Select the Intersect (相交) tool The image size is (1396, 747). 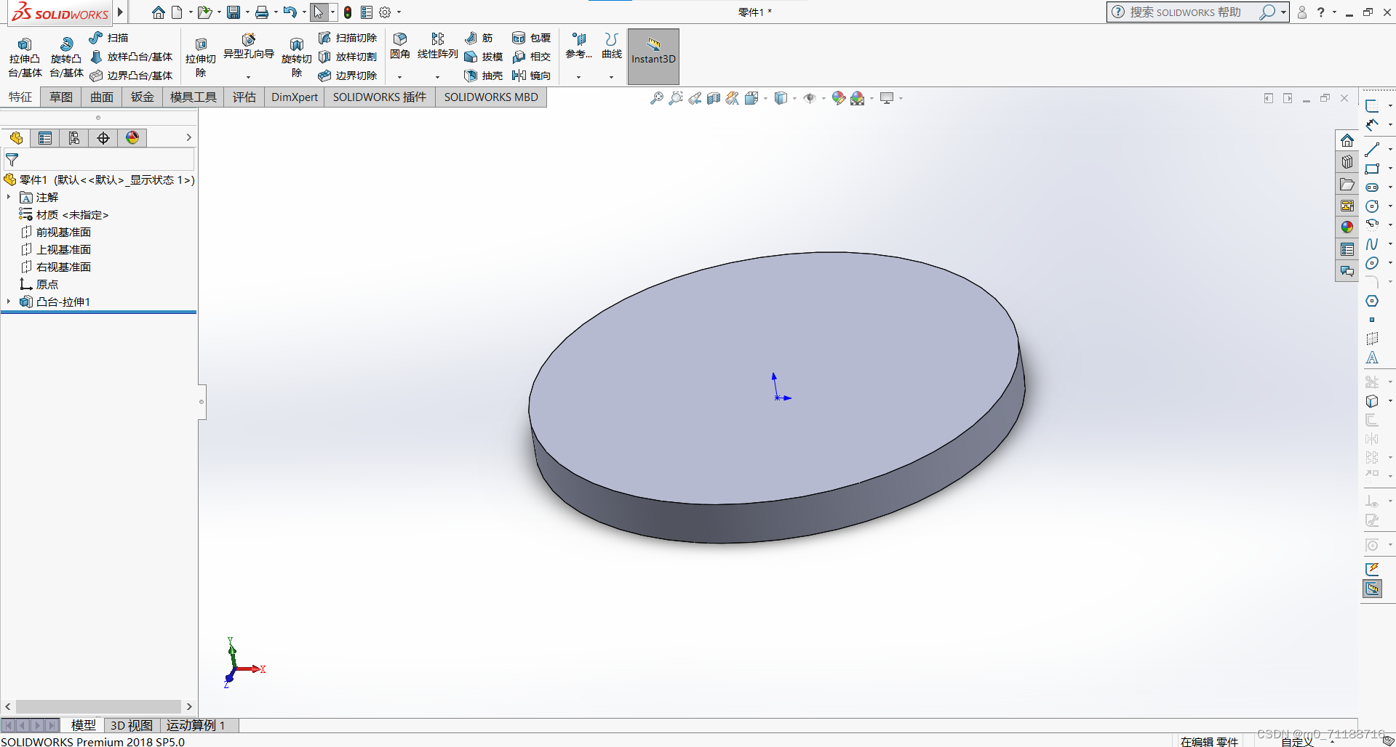531,57
